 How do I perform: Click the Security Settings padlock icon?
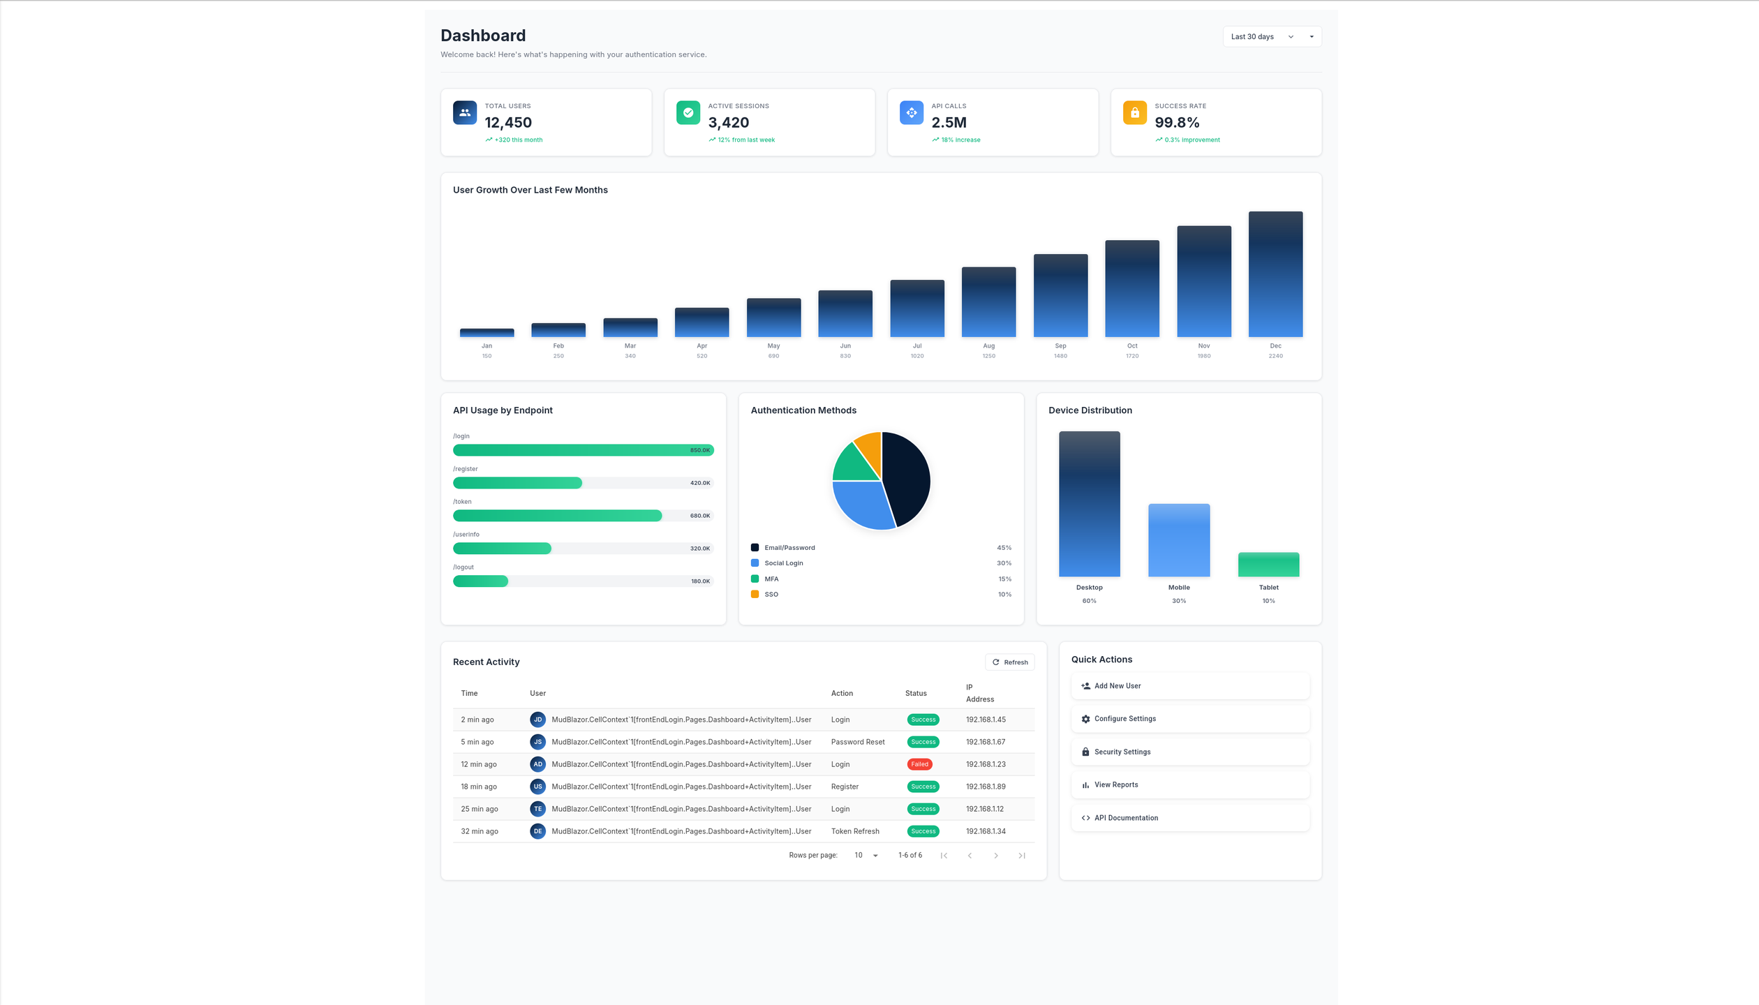point(1086,752)
